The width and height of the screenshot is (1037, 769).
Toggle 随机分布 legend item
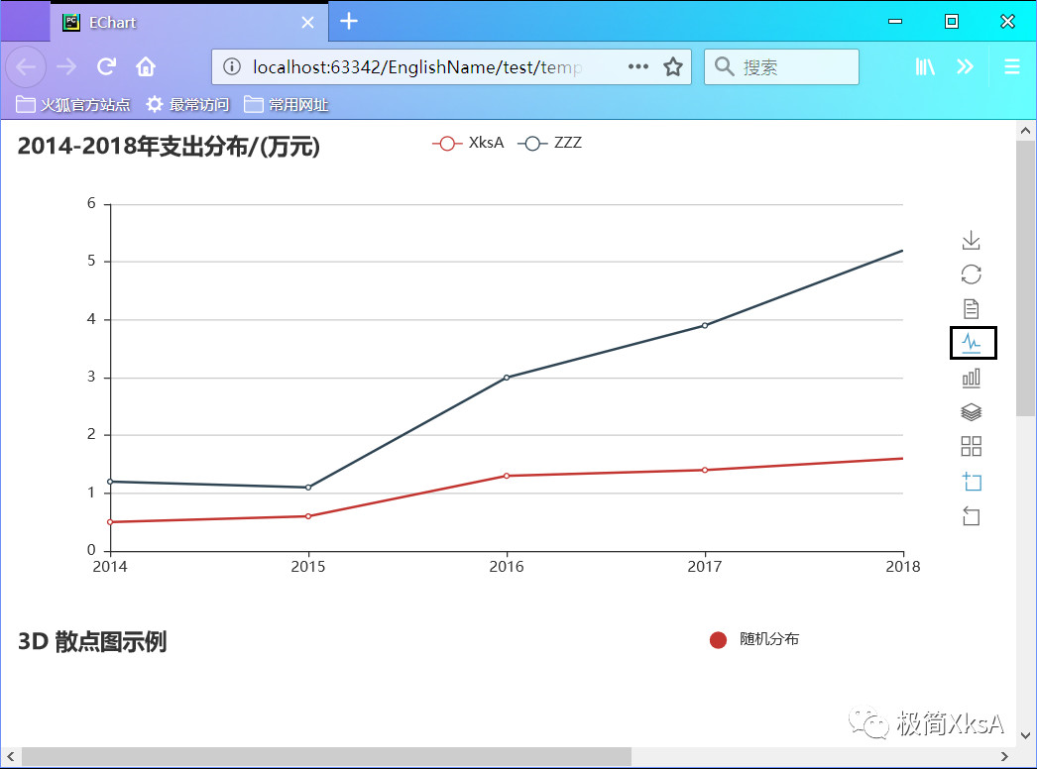point(753,639)
